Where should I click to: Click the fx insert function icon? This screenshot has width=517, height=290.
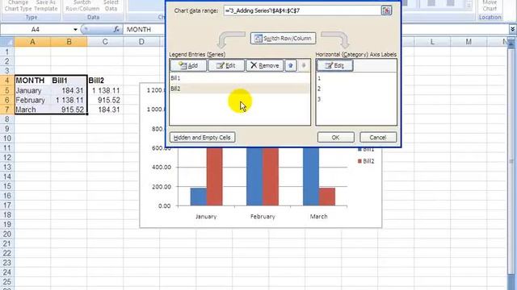coord(116,30)
